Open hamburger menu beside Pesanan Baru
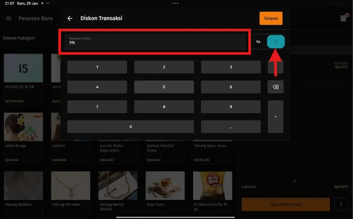 (8, 19)
